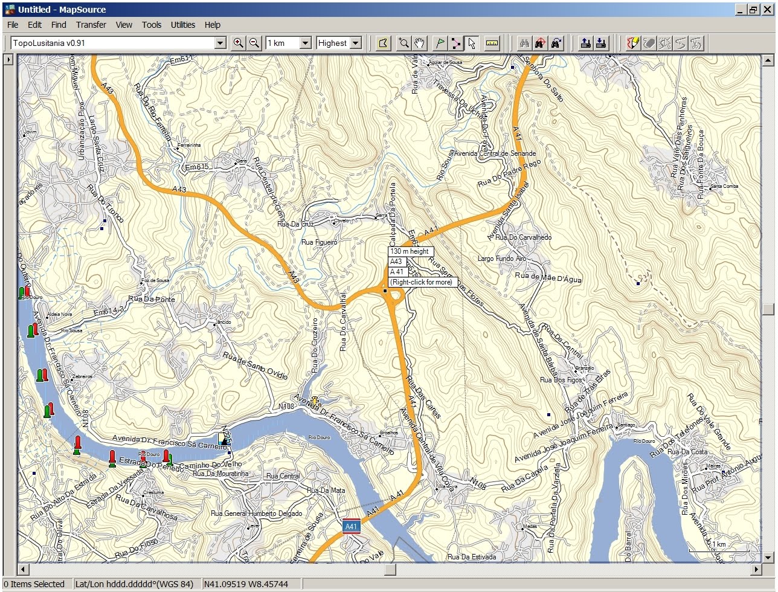The height and width of the screenshot is (592, 778).
Task: Click the horizontal scrollbar thumb
Action: click(x=390, y=569)
